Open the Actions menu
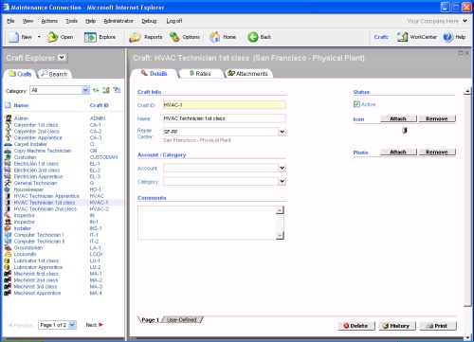Image resolution: width=474 pixels, height=342 pixels. click(x=49, y=21)
